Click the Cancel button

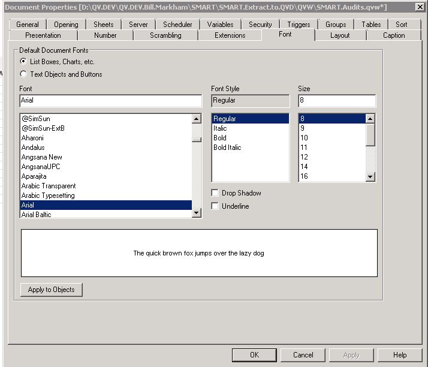tap(303, 355)
